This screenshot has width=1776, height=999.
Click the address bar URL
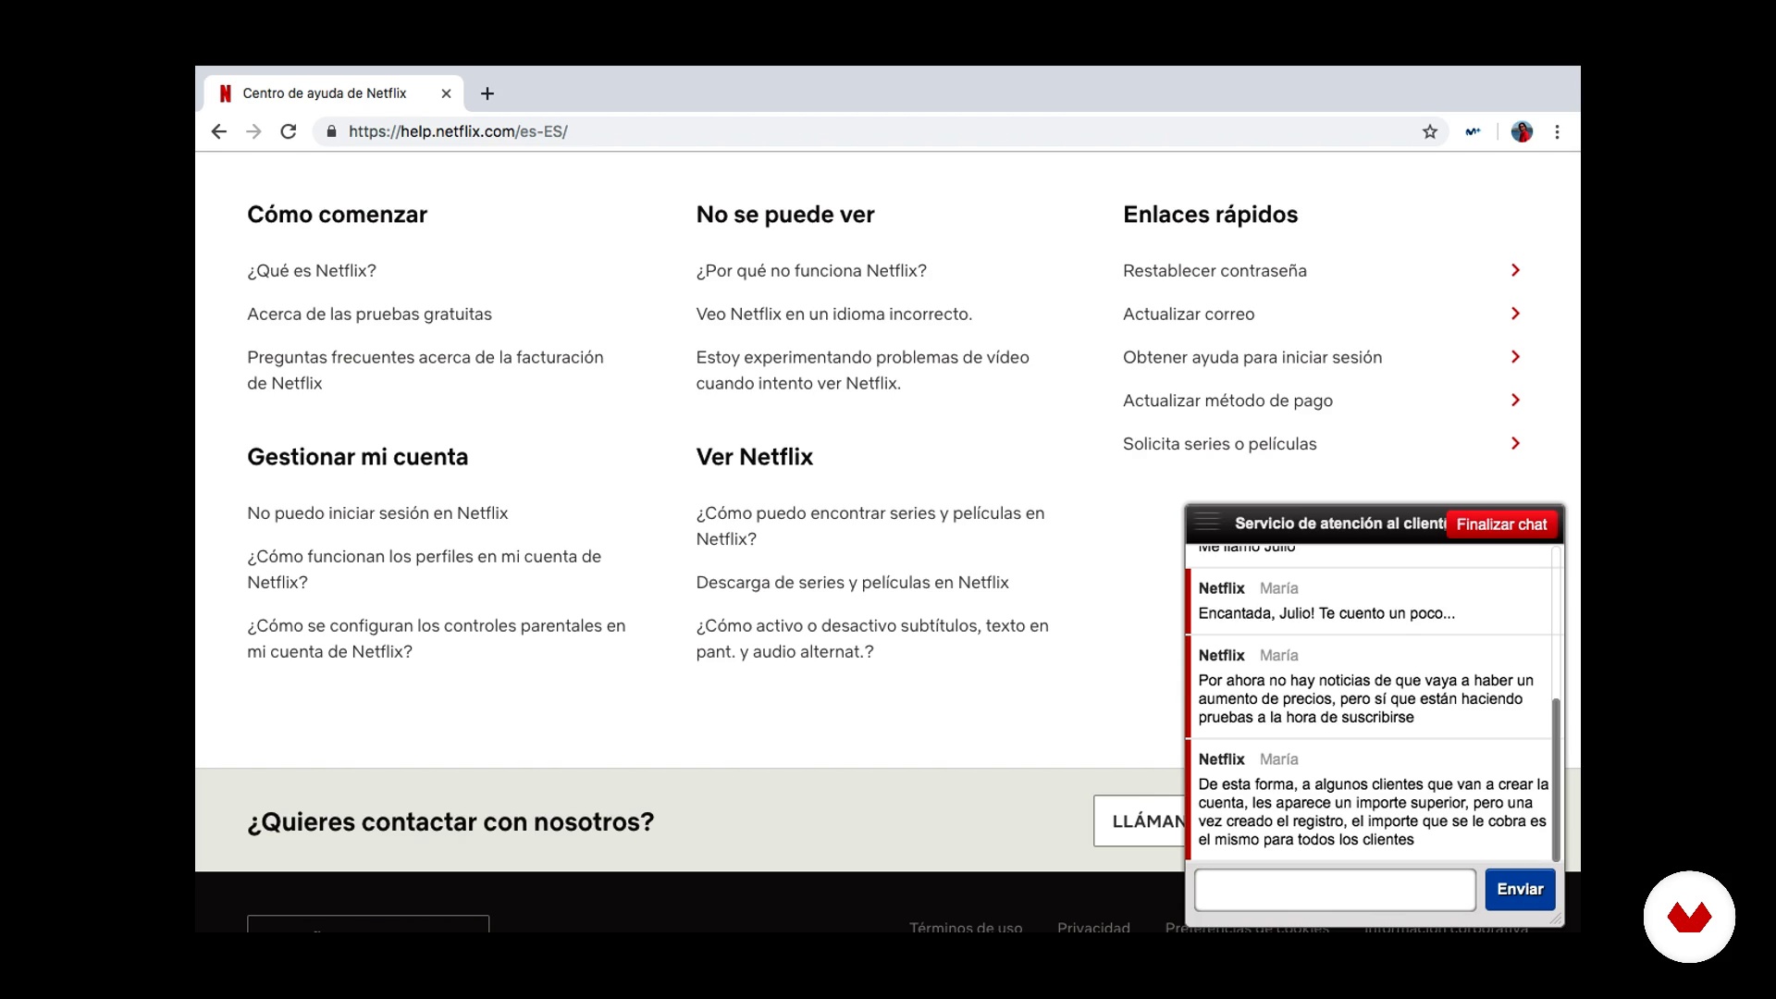point(458,131)
